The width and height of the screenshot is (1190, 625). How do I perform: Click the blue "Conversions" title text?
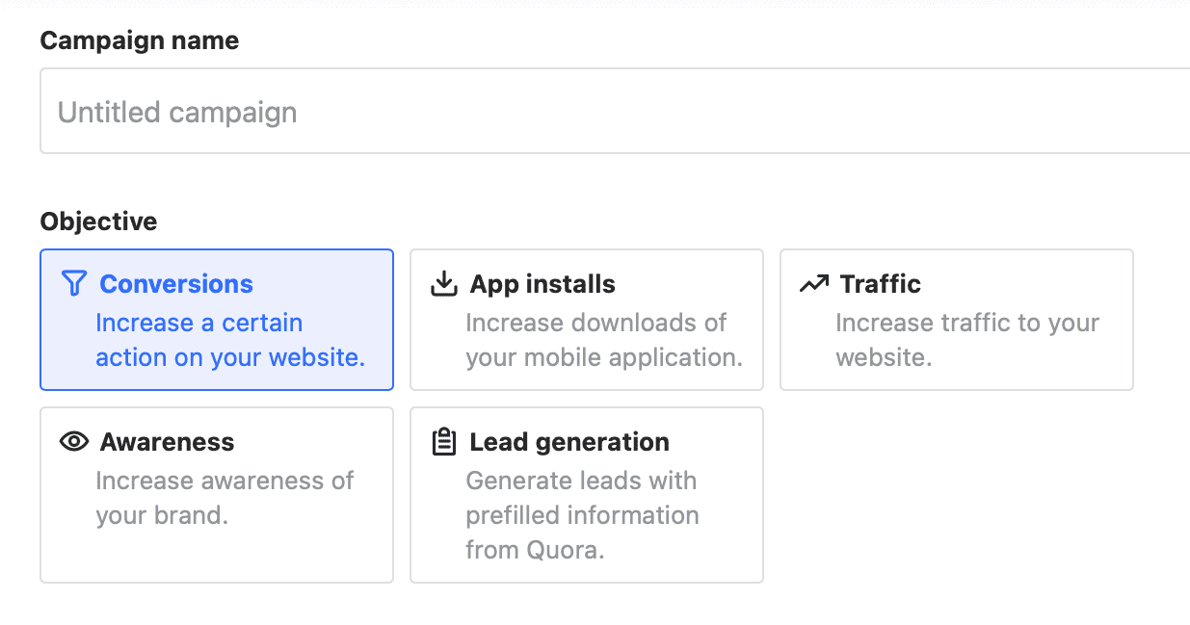[x=176, y=284]
